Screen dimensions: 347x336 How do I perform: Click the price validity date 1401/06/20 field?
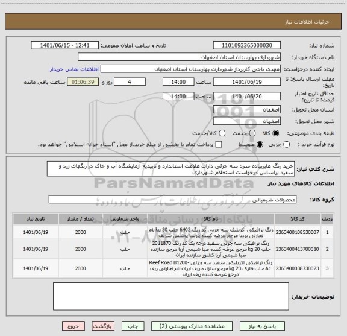[x=247, y=96]
